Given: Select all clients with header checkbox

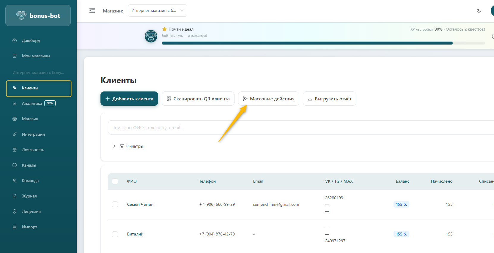Looking at the screenshot, I should [x=115, y=181].
